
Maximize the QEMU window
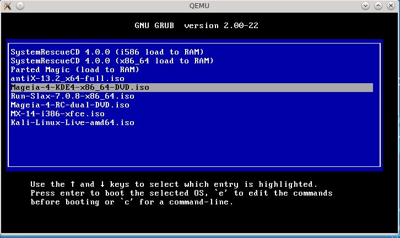coord(378,6)
